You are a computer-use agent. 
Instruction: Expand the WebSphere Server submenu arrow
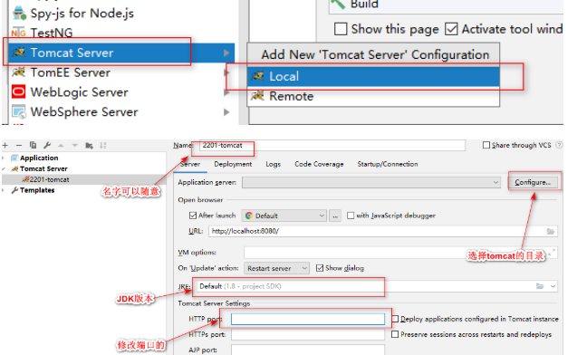click(x=226, y=112)
